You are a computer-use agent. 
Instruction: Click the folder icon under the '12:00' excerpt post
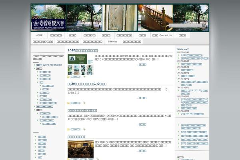[68, 129]
